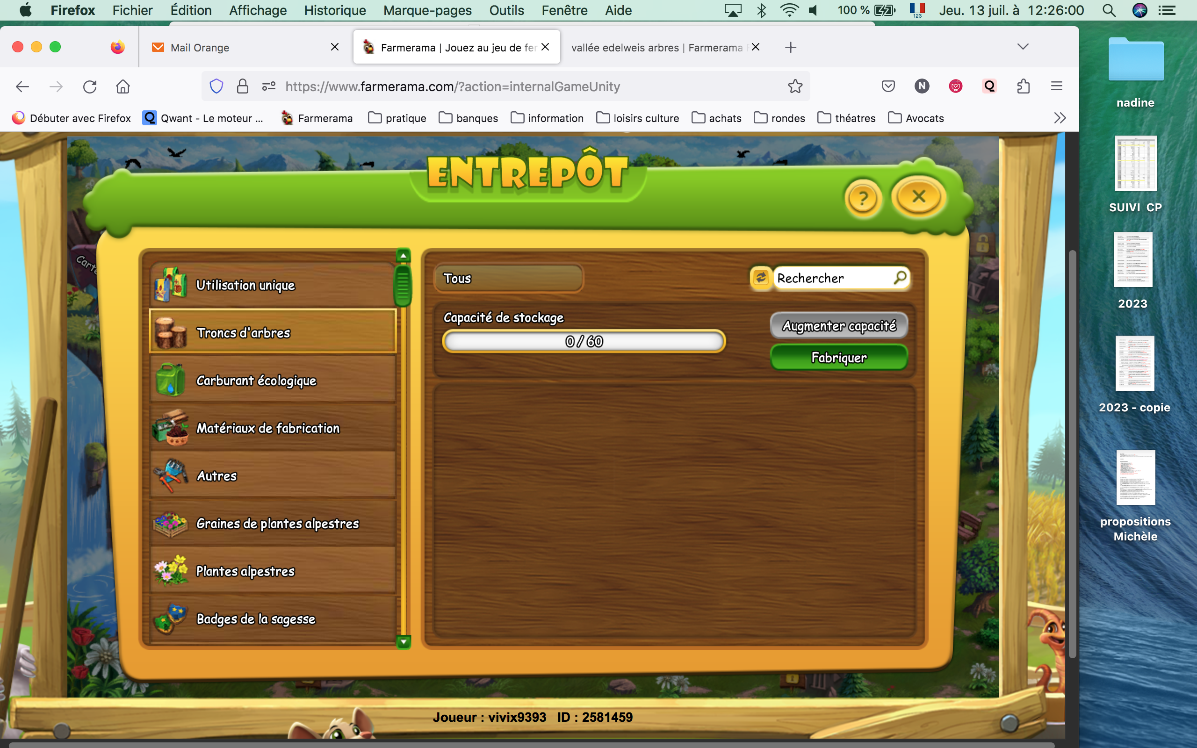Open the Tous filter dropdown
This screenshot has width=1197, height=748.
click(508, 278)
